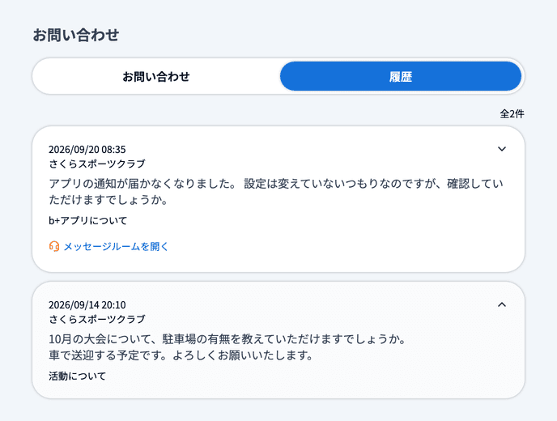The width and height of the screenshot is (557, 421).
Task: Expand the 2026/09/20 08:35 inquiry chevron
Action: 502,149
